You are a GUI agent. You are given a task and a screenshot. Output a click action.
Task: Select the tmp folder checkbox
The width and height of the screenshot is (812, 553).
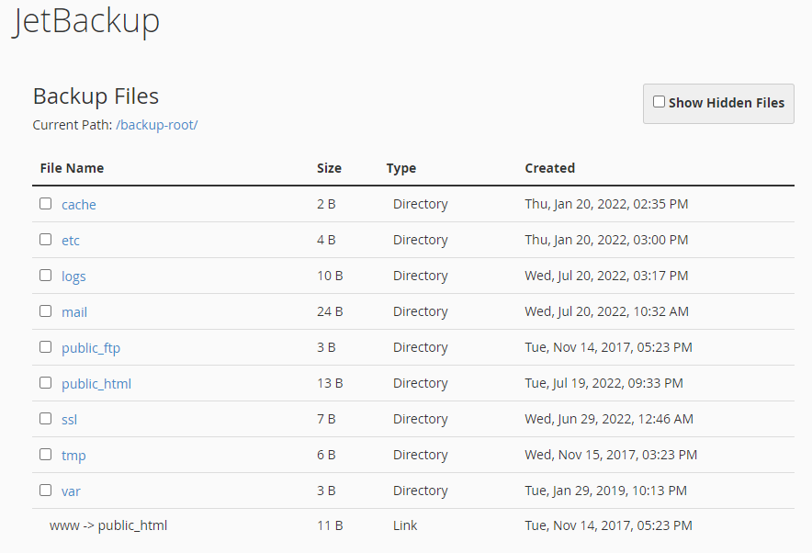(45, 455)
